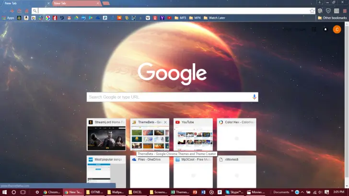This screenshot has width=349, height=196.
Task: Open Cortana circle on taskbar
Action: pos(13,192)
